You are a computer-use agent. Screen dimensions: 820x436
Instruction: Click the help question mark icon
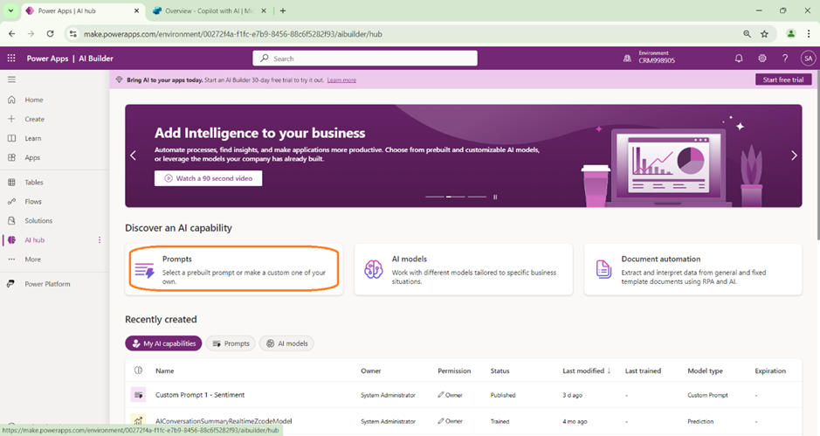(x=785, y=59)
